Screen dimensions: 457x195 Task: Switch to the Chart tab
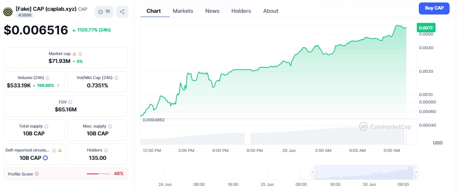coord(154,11)
